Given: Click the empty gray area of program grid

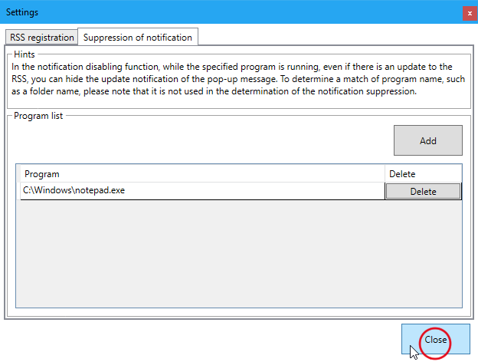Looking at the screenshot, I should point(230,253).
